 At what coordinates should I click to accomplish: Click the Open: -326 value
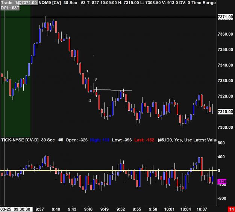[x=77, y=140]
